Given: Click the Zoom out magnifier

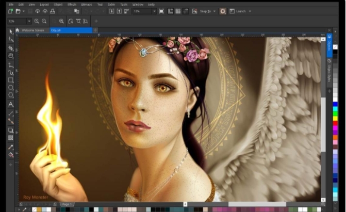Looking at the screenshot, I should pyautogui.click(x=44, y=21).
